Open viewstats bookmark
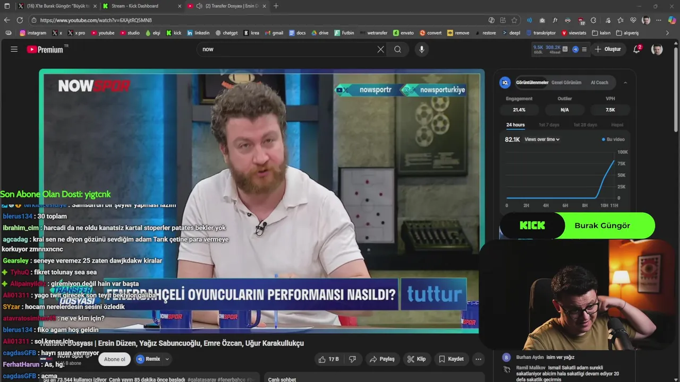 (573, 33)
